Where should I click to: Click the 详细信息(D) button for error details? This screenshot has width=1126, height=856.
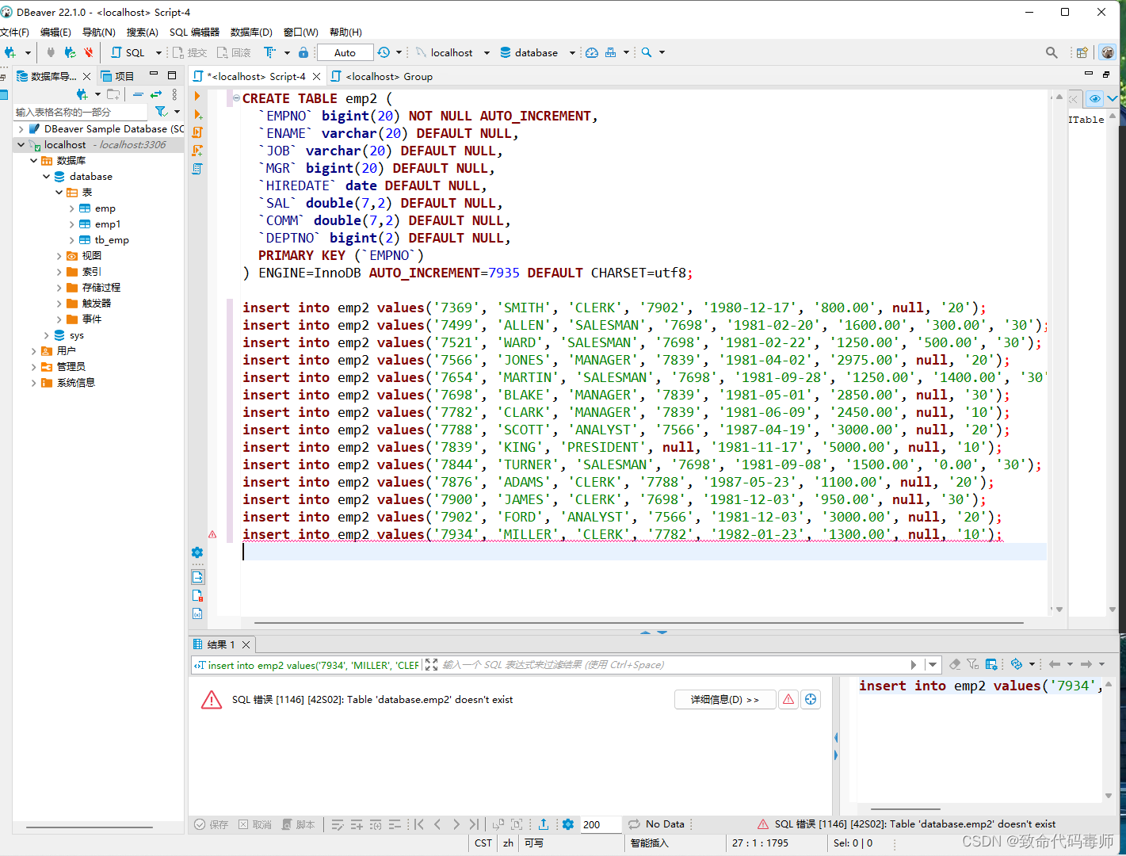723,699
